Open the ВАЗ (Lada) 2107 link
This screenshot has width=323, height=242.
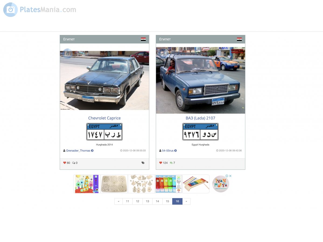click(201, 118)
